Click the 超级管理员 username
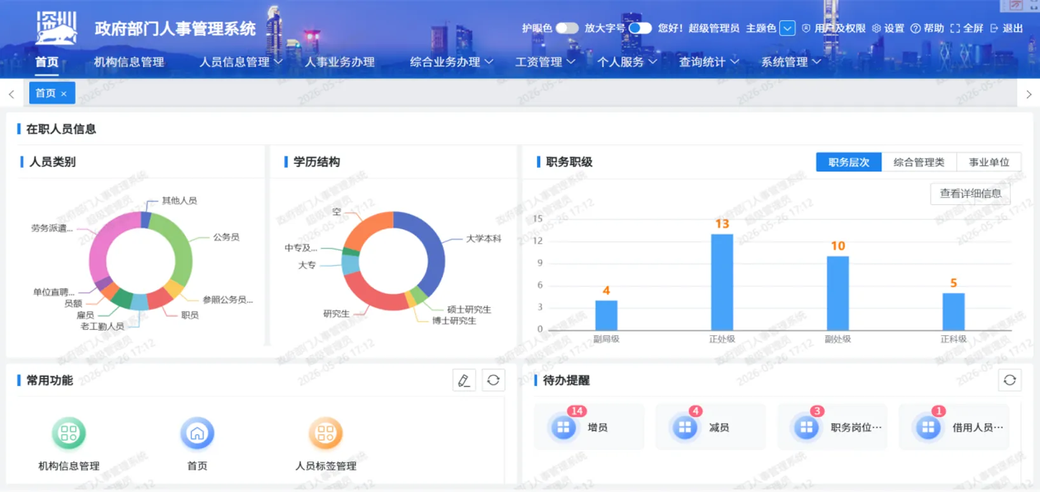 [x=713, y=29]
